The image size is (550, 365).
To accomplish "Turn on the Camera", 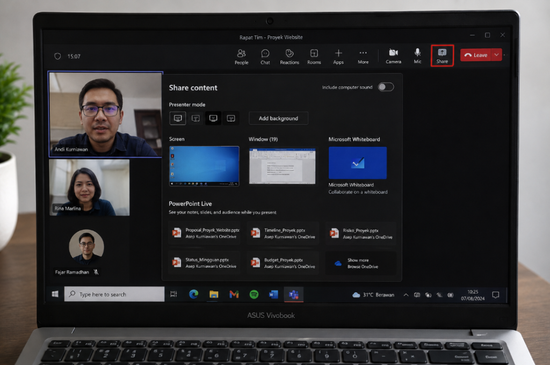I will [393, 56].
